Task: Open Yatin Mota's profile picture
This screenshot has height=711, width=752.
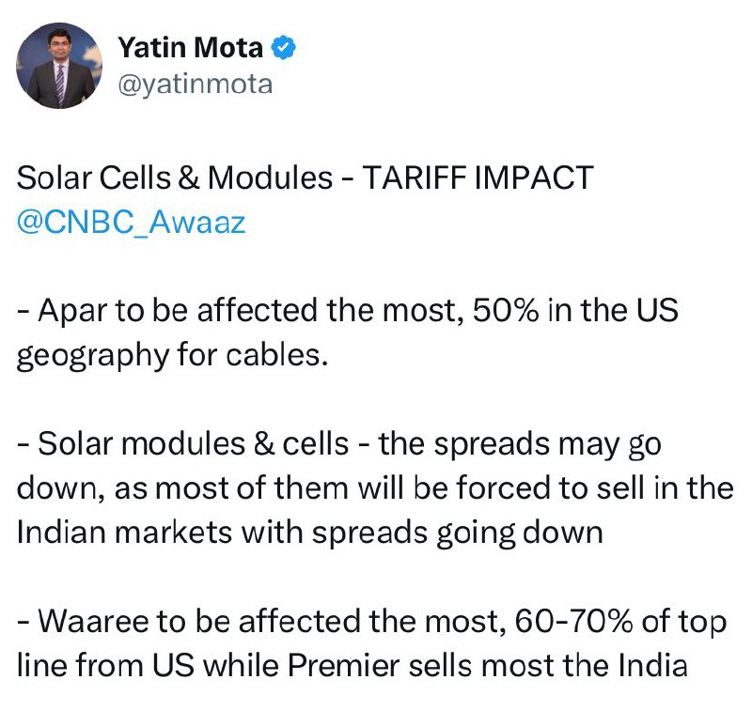Action: pyautogui.click(x=59, y=66)
